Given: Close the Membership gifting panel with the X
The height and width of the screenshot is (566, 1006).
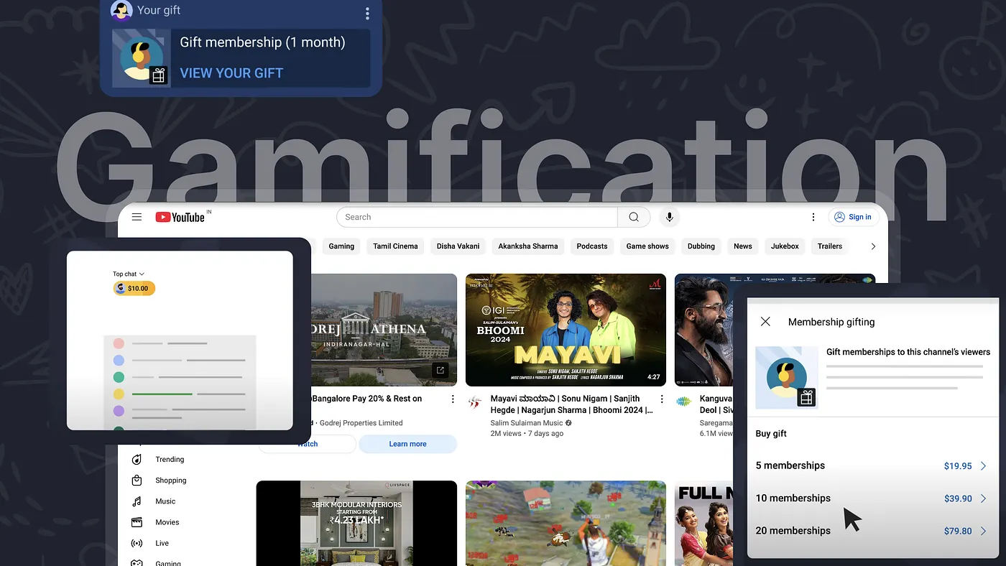Looking at the screenshot, I should pyautogui.click(x=765, y=322).
